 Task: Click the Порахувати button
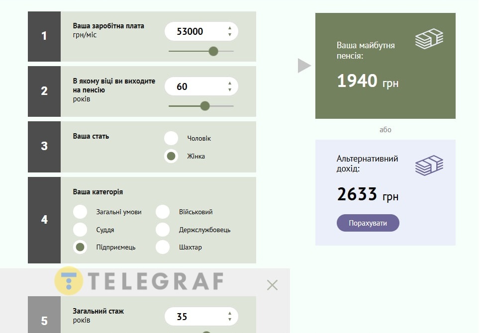tap(368, 223)
